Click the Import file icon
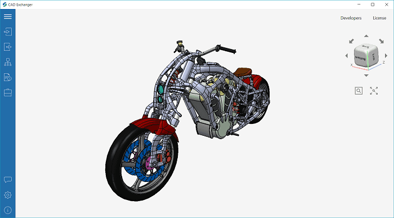The height and width of the screenshot is (218, 394). pyautogui.click(x=8, y=32)
